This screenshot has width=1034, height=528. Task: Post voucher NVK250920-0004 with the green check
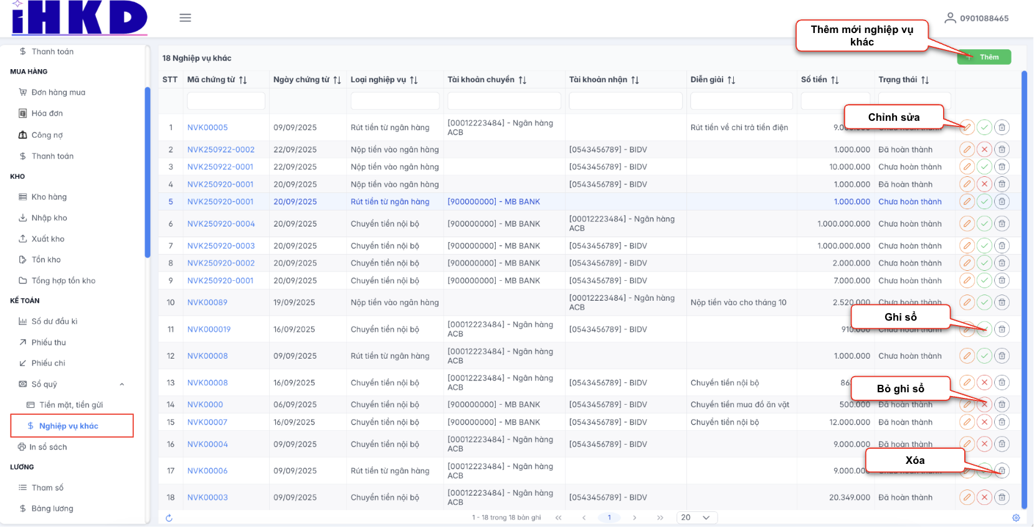[x=984, y=224]
